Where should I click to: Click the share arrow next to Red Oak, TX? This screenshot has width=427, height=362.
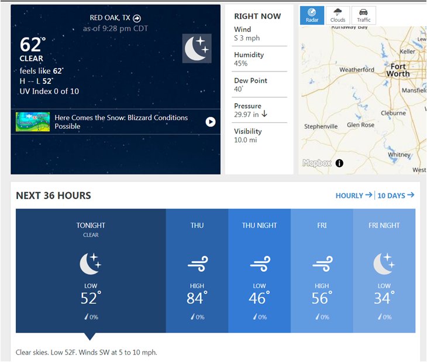coord(137,18)
